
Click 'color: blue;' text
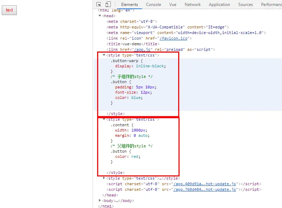pos(129,98)
